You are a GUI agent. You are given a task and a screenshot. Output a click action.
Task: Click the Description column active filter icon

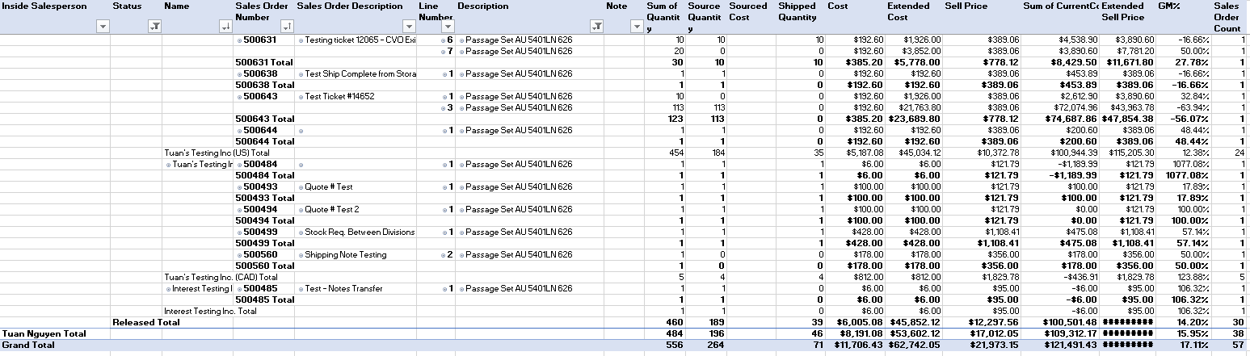[x=596, y=27]
